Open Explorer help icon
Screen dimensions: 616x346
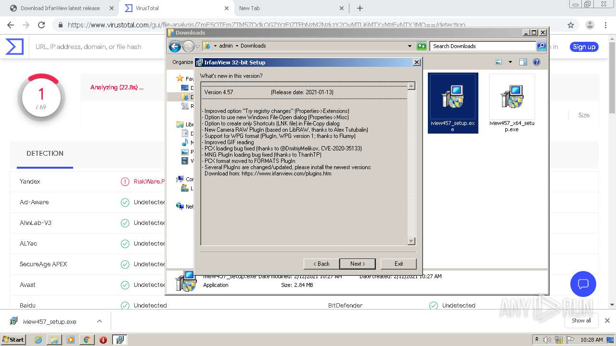click(x=537, y=62)
